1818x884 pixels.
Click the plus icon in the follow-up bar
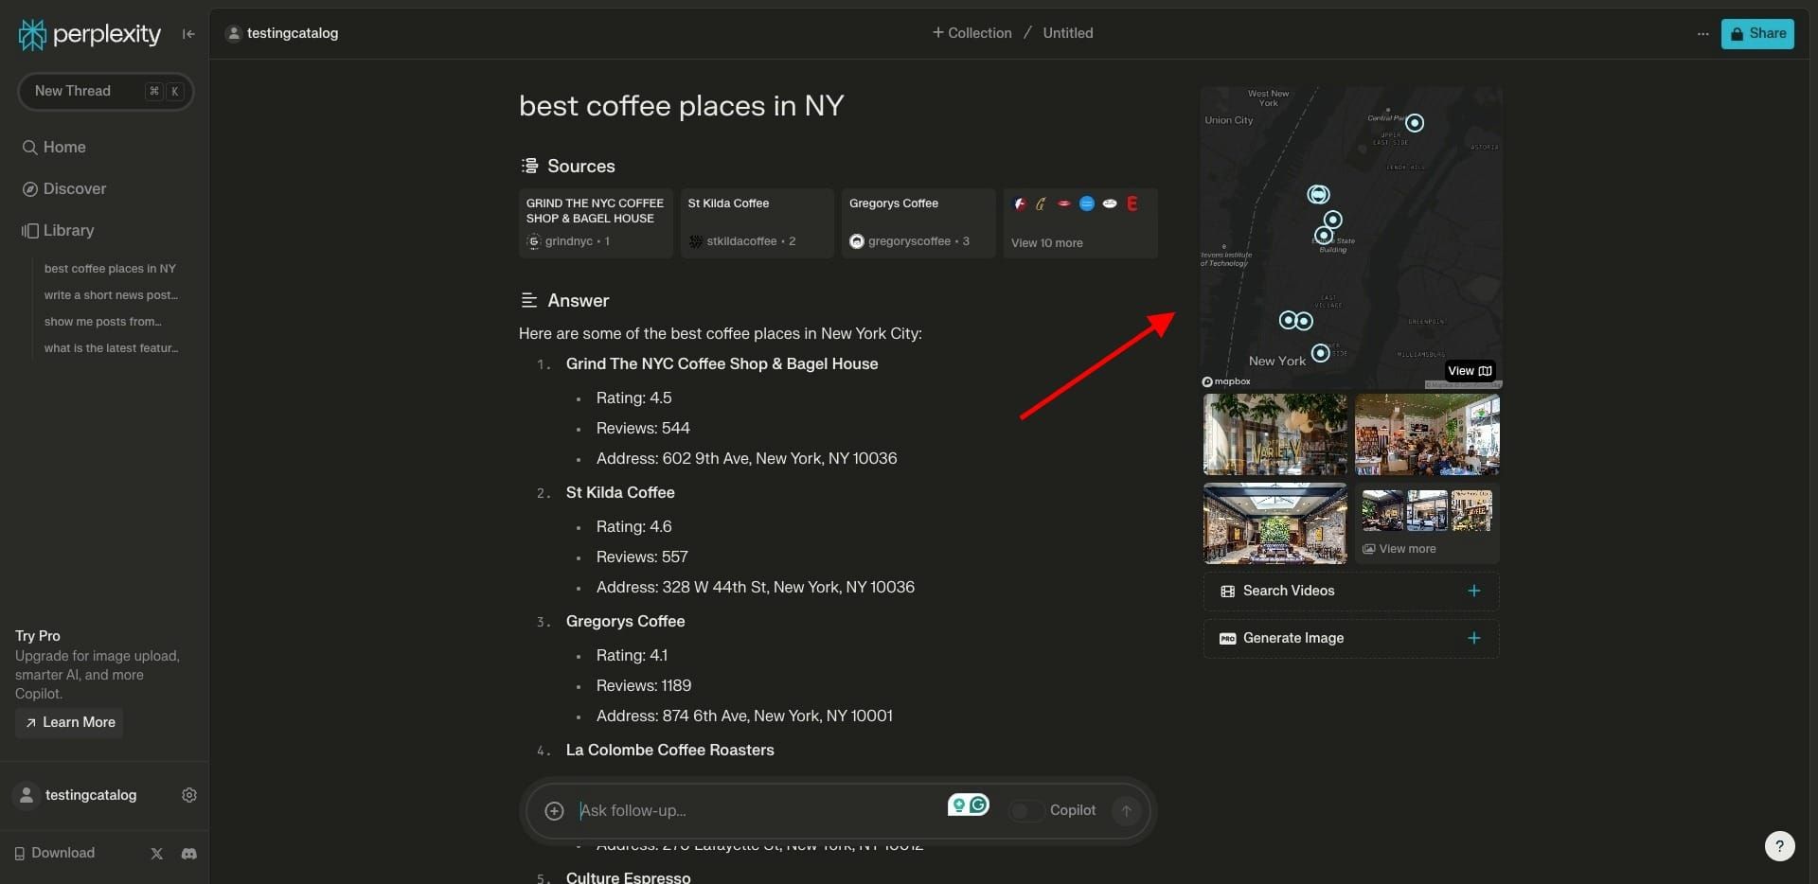[554, 810]
